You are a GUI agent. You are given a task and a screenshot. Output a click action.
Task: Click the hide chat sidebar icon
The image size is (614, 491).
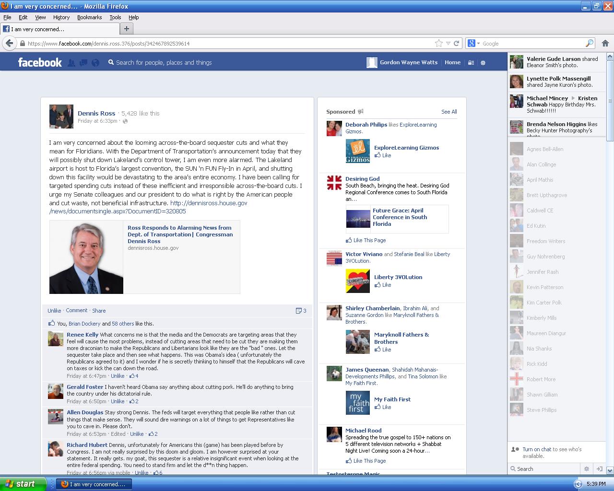[x=599, y=469]
